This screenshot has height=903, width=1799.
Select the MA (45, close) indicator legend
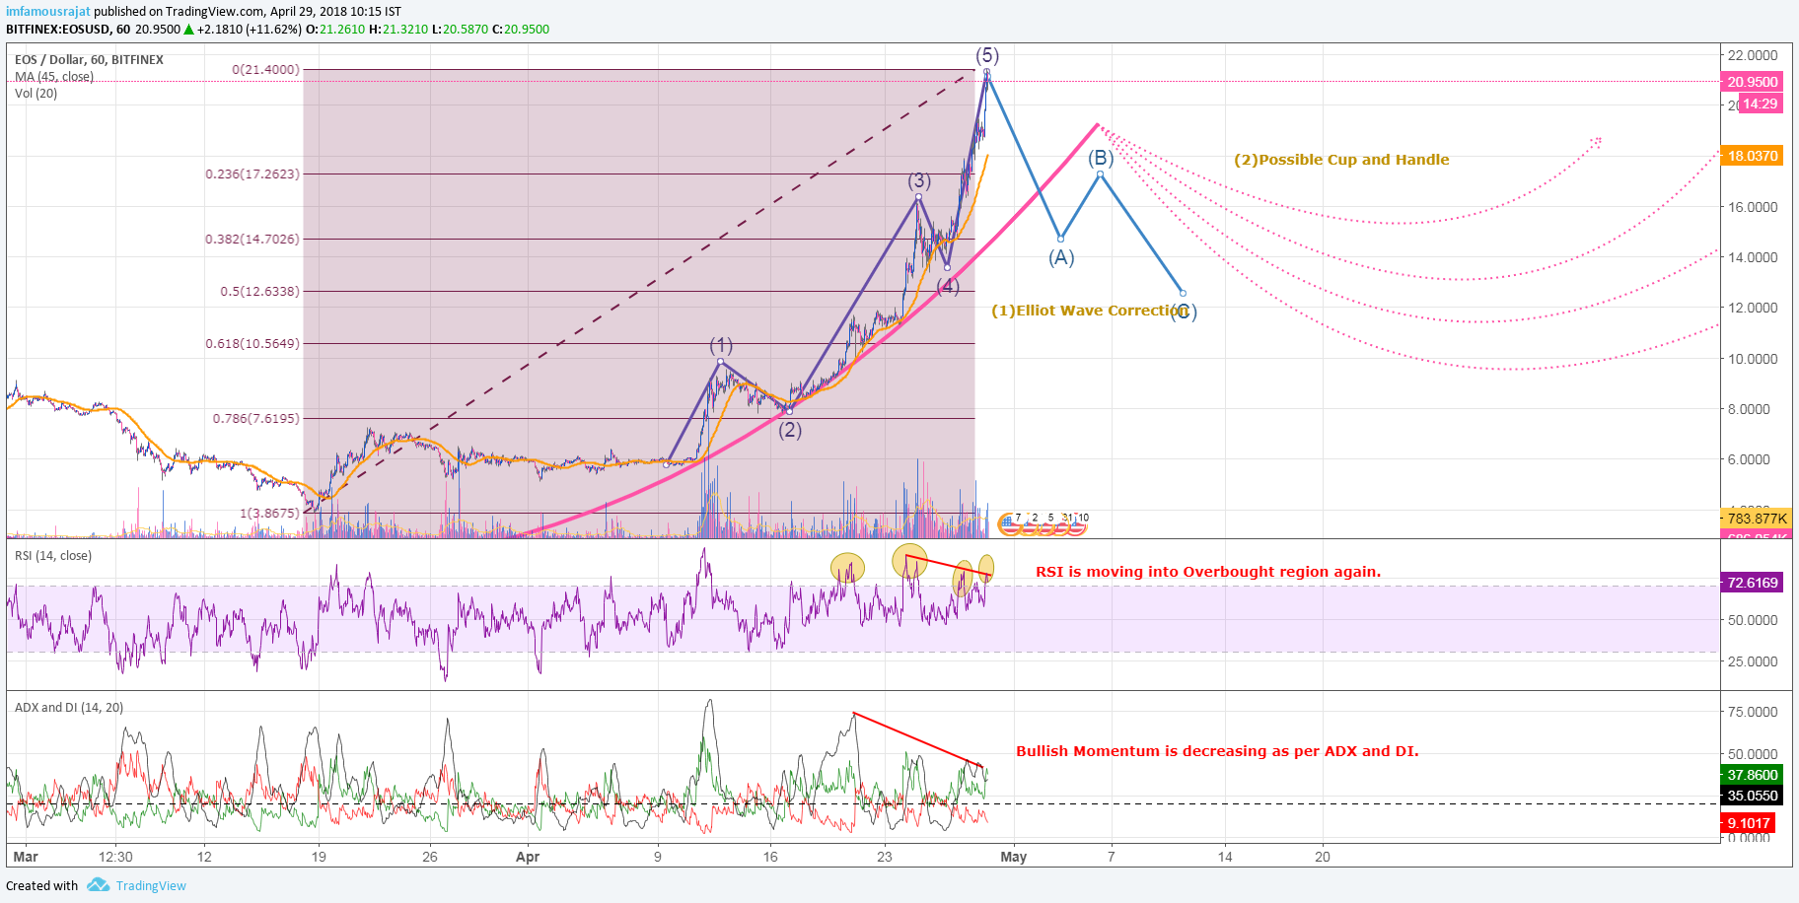coord(54,77)
